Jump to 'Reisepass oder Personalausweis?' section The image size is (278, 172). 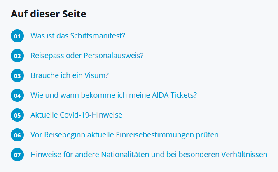[x=87, y=56]
